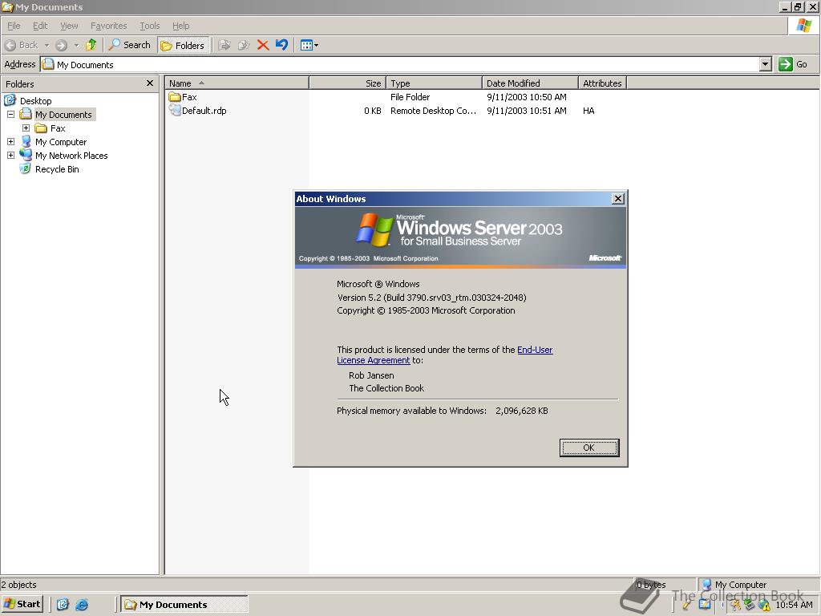
Task: Select My Network Places in tree
Action: coord(71,156)
